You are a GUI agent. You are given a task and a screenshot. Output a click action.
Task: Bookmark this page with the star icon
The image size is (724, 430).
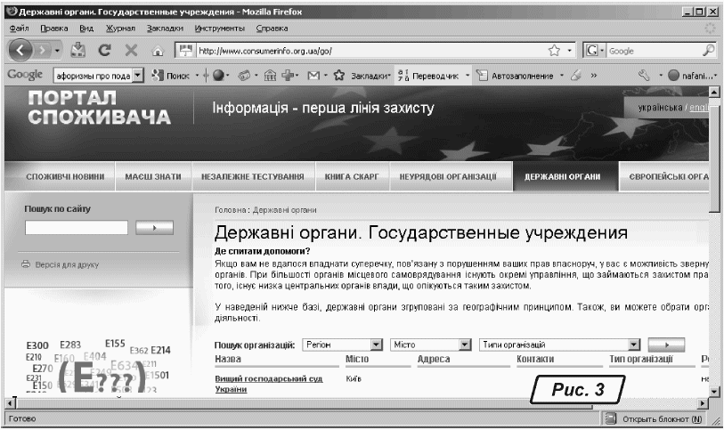pos(553,51)
